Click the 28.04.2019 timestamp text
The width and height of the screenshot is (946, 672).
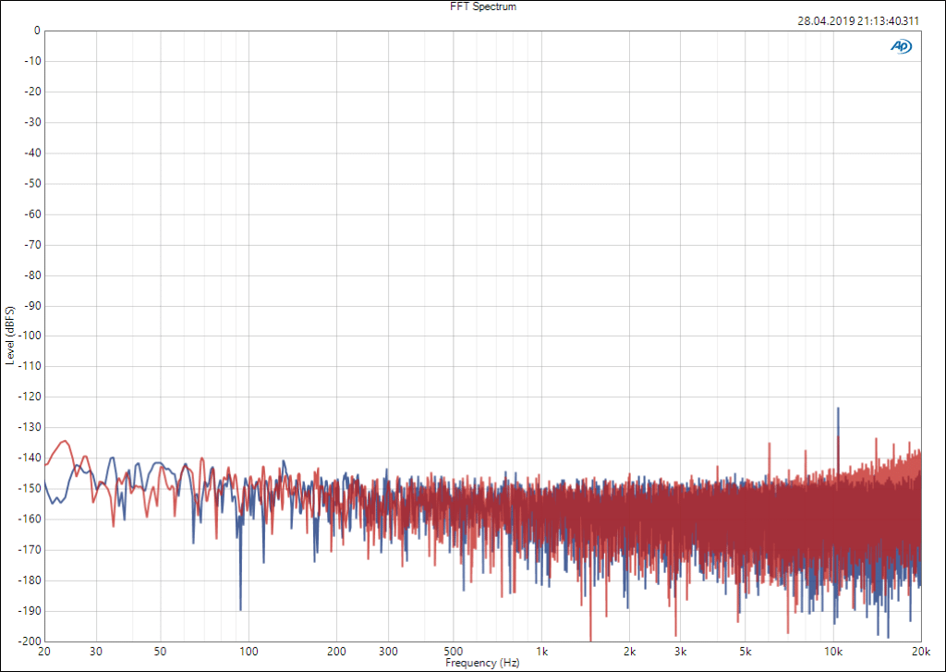[x=858, y=21]
